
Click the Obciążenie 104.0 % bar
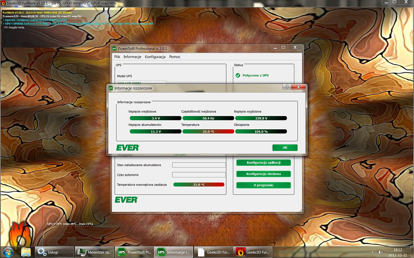tap(261, 132)
